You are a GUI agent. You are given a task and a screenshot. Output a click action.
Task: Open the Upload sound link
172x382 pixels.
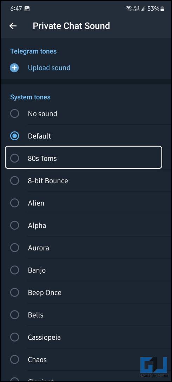(49, 68)
